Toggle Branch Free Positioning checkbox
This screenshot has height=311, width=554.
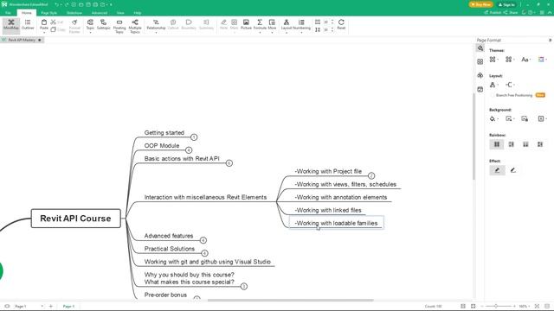point(493,95)
